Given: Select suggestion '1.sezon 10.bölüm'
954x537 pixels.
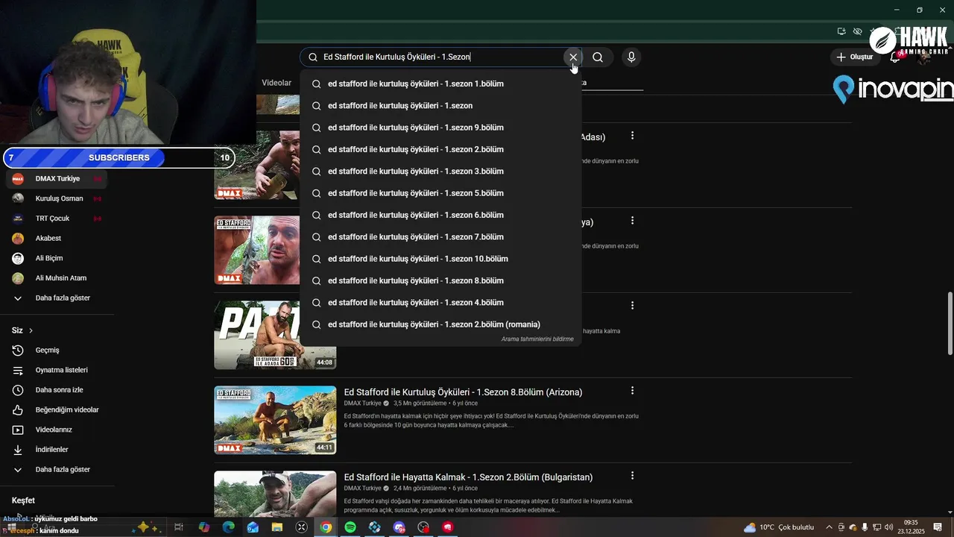Looking at the screenshot, I should 440,259.
